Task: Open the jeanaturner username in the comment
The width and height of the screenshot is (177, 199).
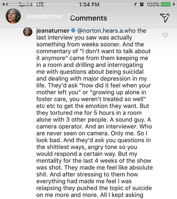Action: pyautogui.click(x=53, y=31)
